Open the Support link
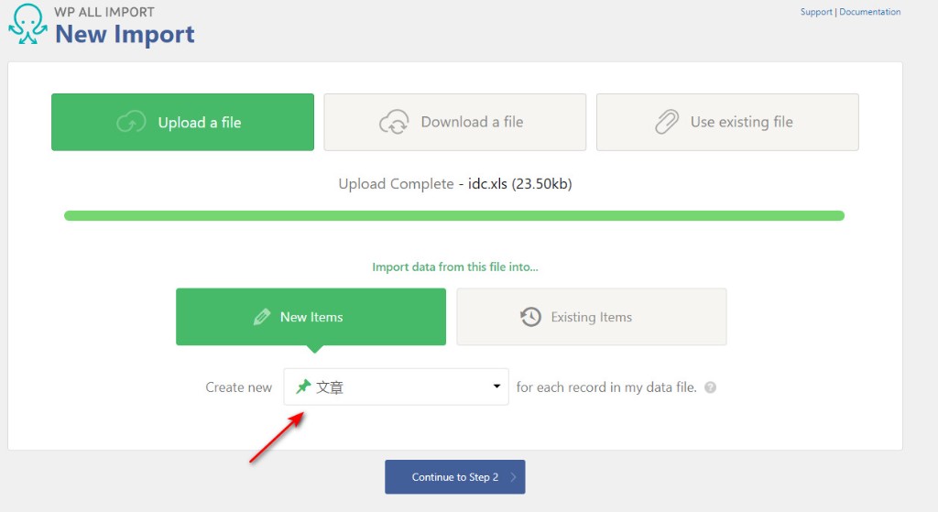 click(x=816, y=12)
